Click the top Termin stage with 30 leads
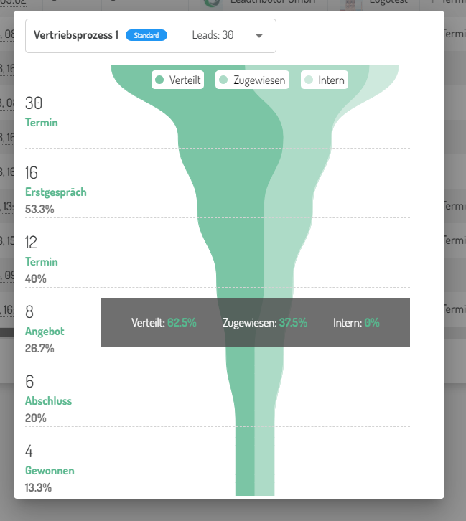 [41, 123]
